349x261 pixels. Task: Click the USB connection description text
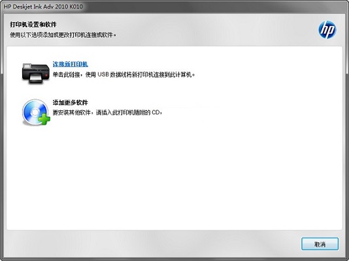[x=124, y=74]
